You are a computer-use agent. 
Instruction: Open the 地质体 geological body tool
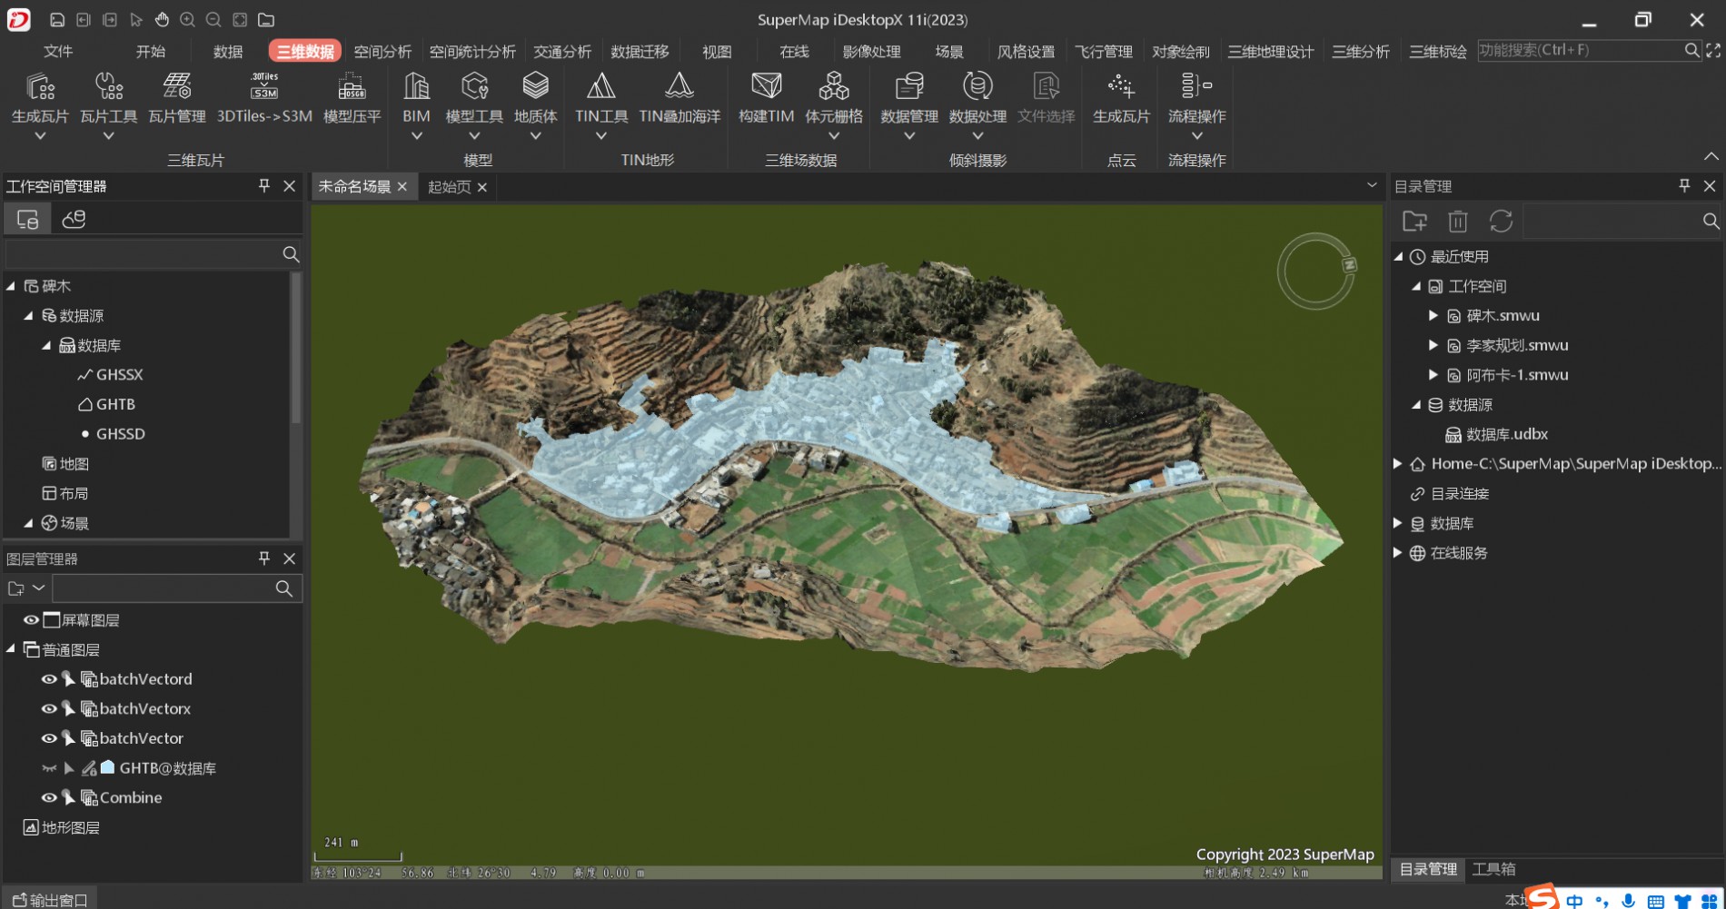[x=535, y=104]
